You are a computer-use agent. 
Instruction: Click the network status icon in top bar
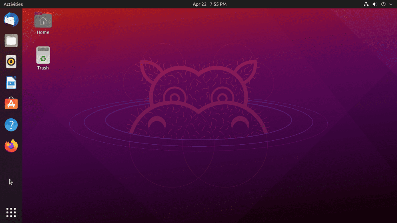tap(366, 4)
